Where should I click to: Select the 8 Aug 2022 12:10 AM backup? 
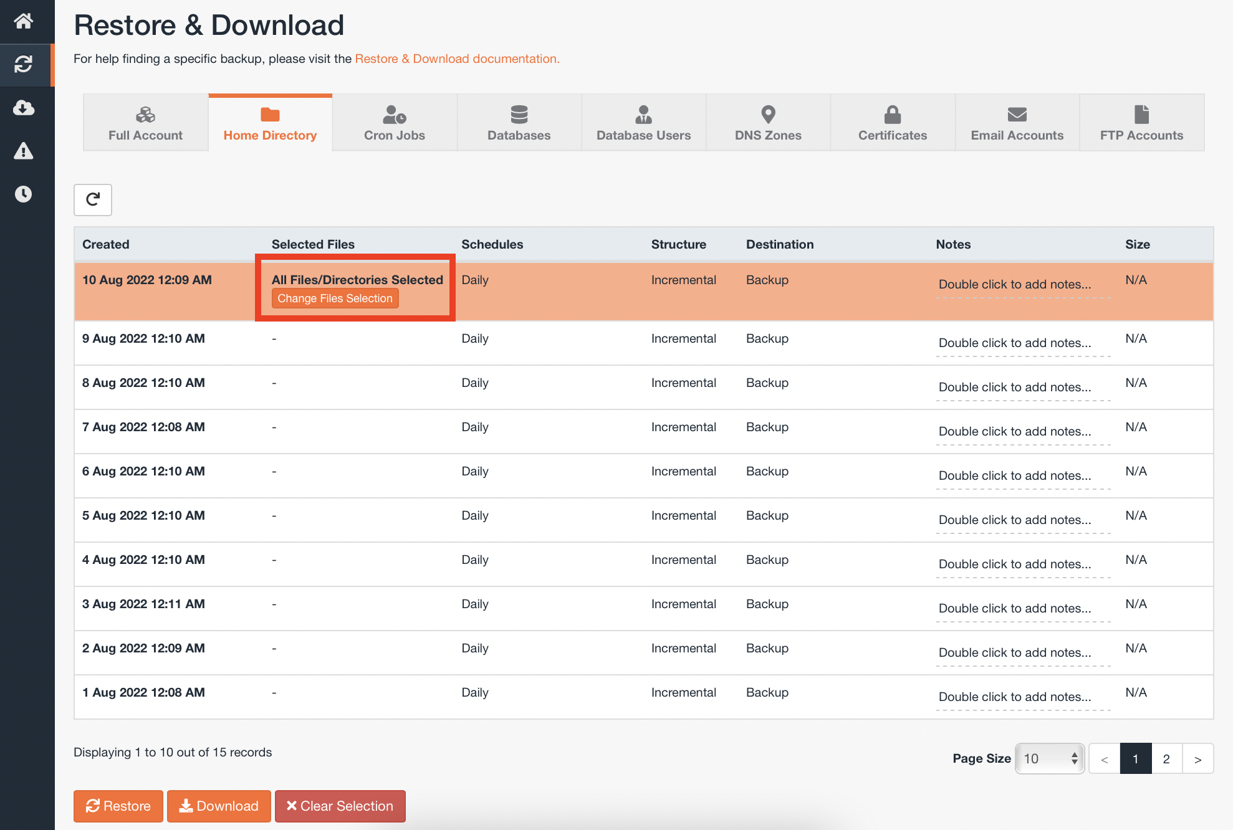[x=644, y=388]
